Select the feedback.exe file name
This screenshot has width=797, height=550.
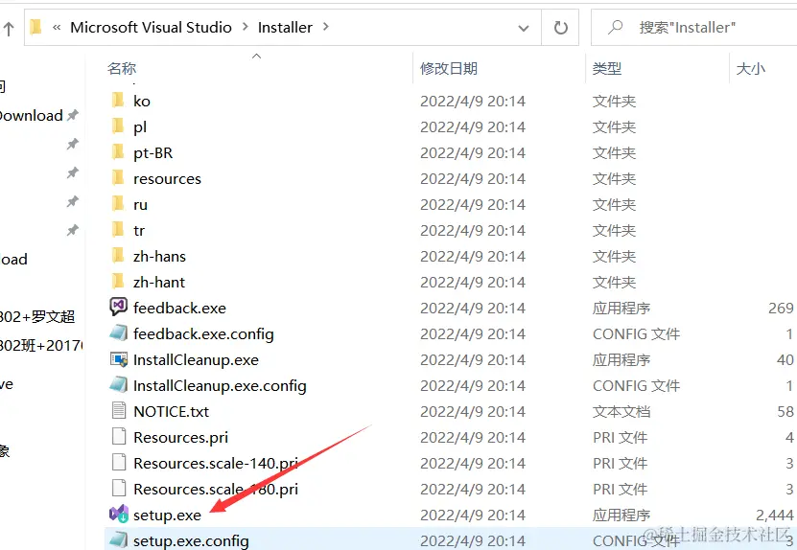coord(180,308)
